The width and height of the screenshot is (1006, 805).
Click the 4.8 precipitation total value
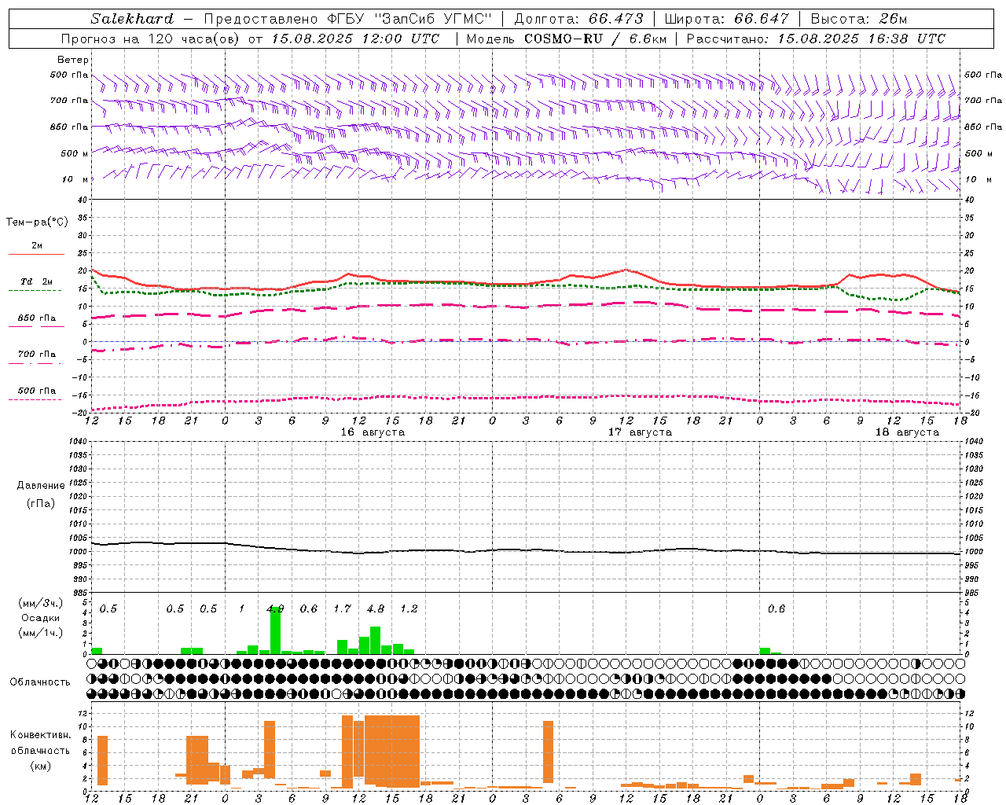(376, 608)
